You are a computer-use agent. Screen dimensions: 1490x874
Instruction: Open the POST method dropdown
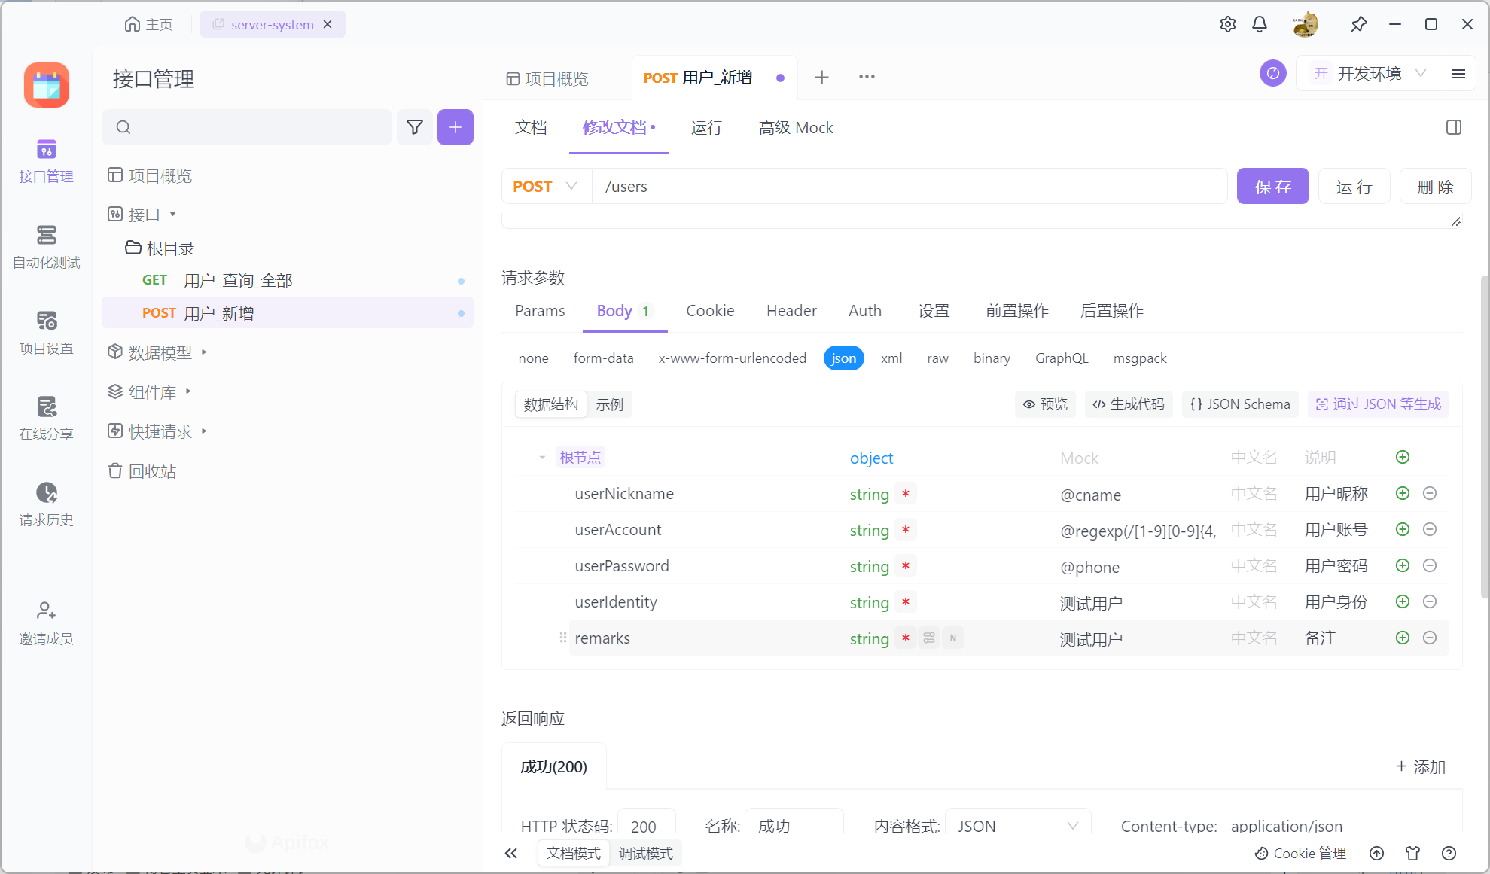coord(545,186)
